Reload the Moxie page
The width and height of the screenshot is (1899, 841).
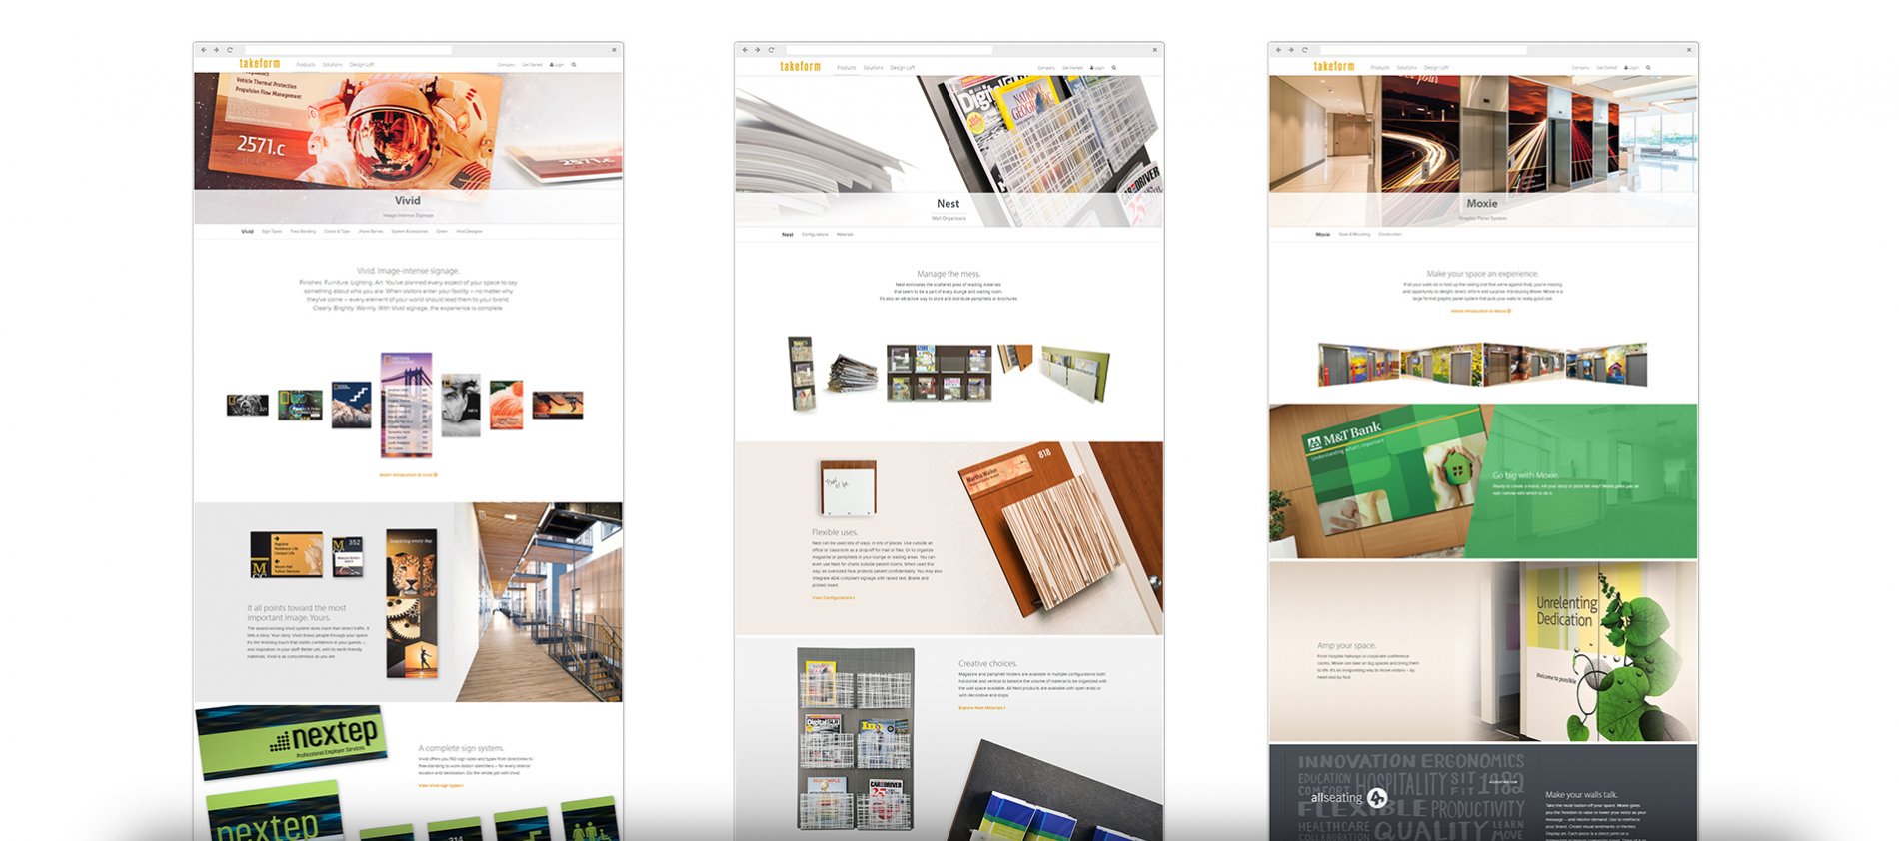[x=1305, y=50]
